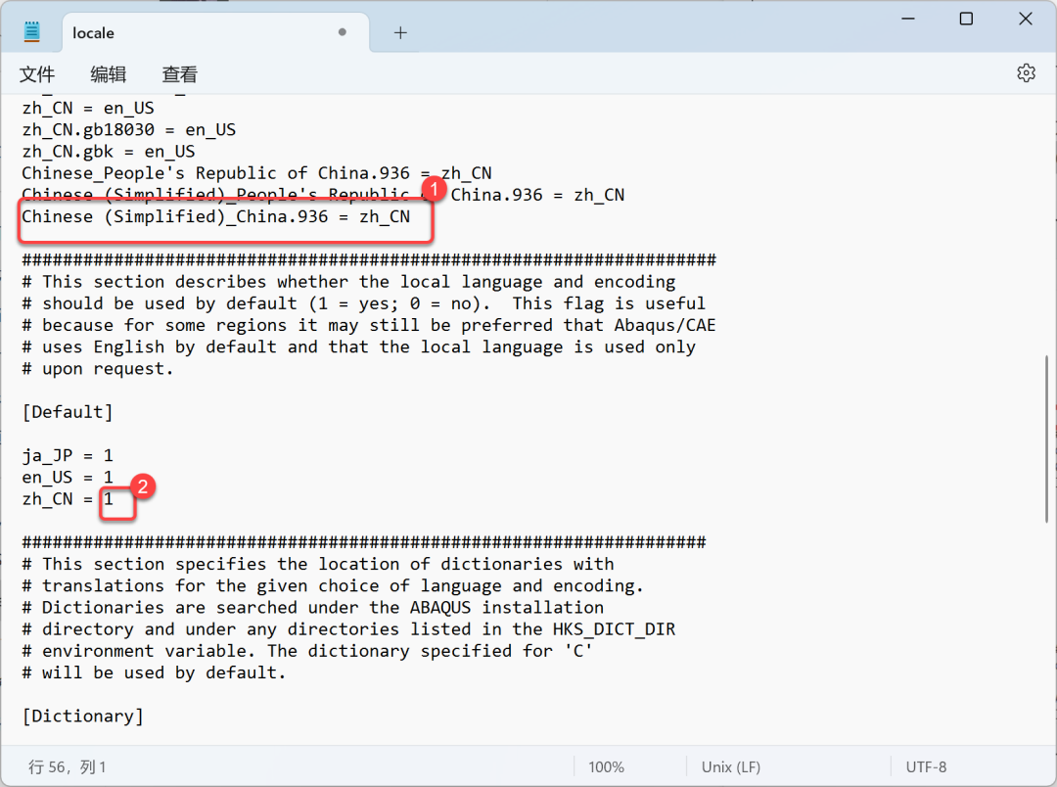Click the vertical scrollbar thumb
Image resolution: width=1057 pixels, height=787 pixels.
tap(1046, 439)
